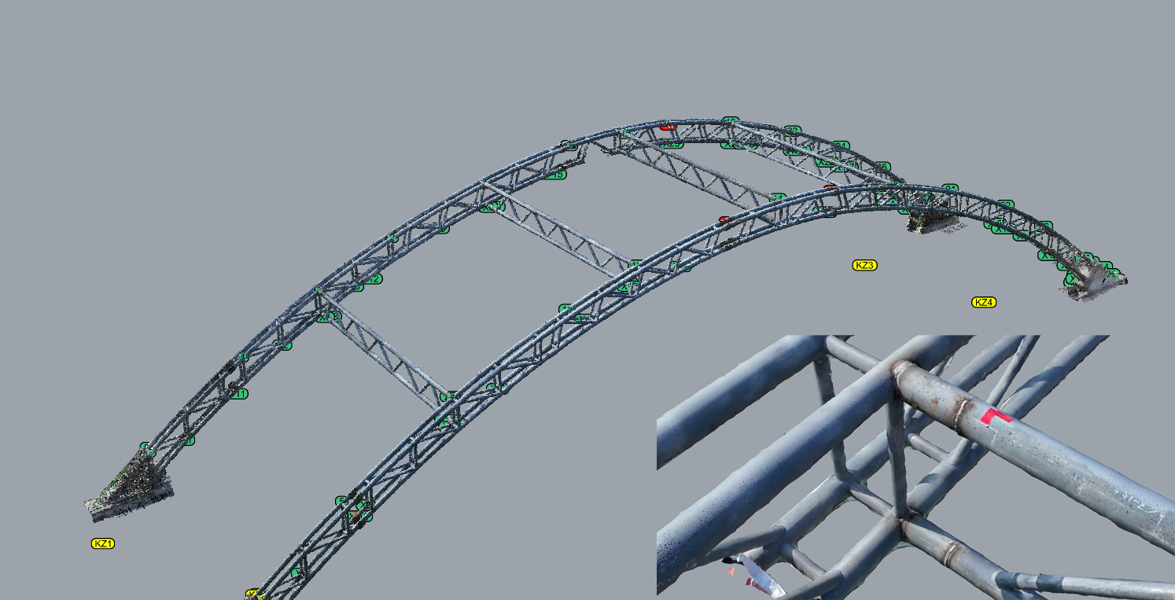The image size is (1175, 600).
Task: Click the yellow KZ3 marker label
Action: [x=864, y=265]
